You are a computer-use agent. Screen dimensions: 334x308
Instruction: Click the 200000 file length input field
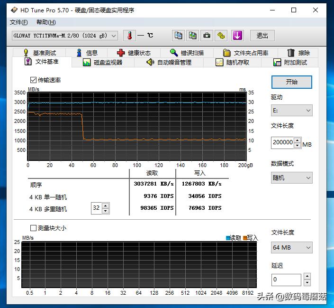point(282,142)
